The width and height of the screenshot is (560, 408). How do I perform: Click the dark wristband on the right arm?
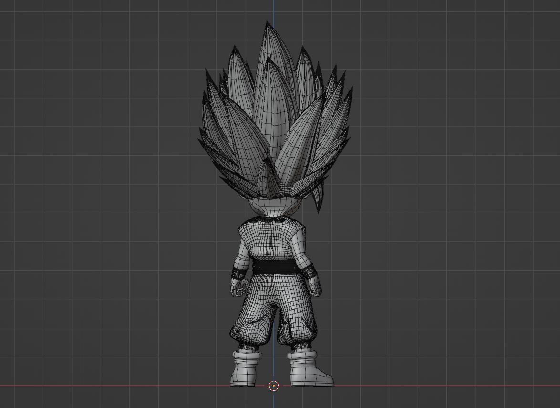[x=309, y=271]
